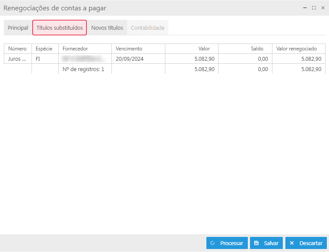This screenshot has height=252, width=329.
Task: Click the 20/09/2024 due date cell
Action: pyautogui.click(x=130, y=59)
